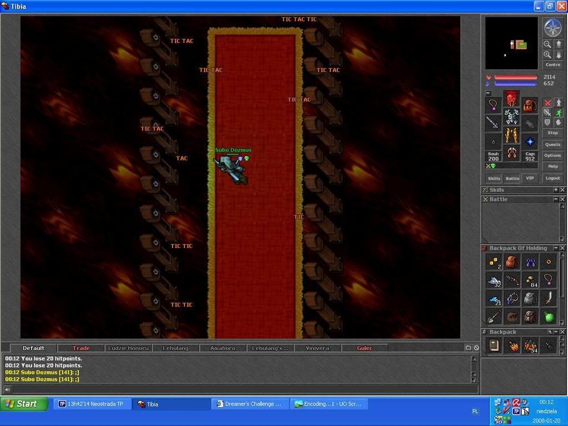
Task: Open the Options dialog
Action: [x=553, y=155]
